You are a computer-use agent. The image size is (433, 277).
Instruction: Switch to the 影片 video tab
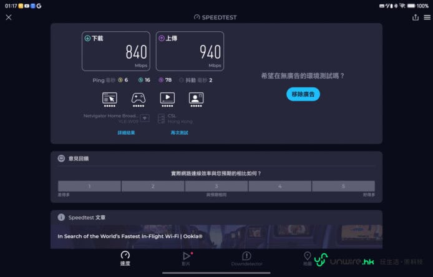pos(186,258)
